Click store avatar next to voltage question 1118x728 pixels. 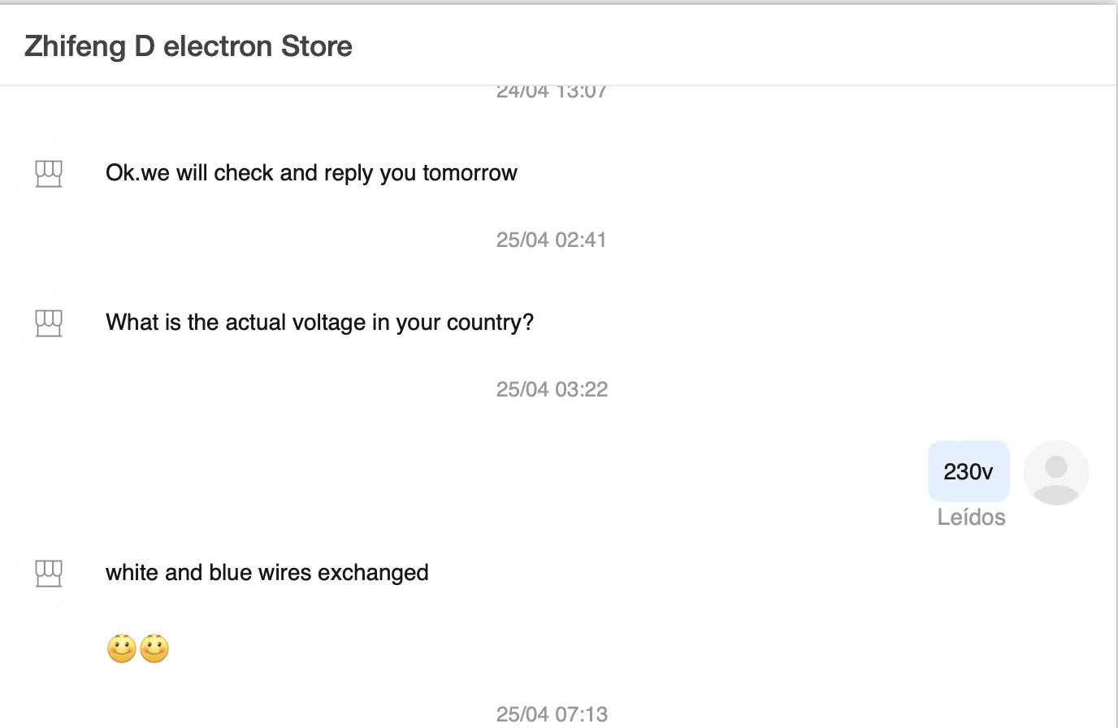pos(49,323)
